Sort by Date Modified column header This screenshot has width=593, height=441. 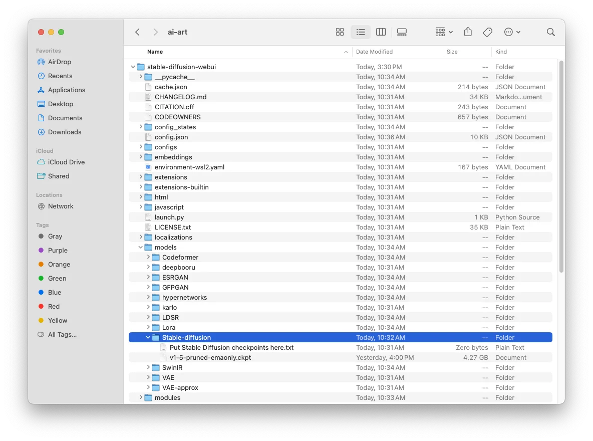(x=374, y=52)
